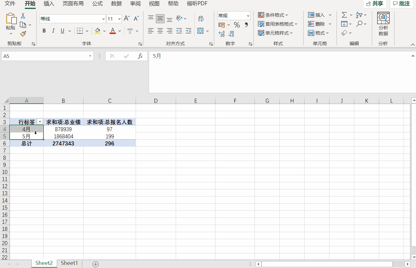416x268 pixels.
Task: Apply percent style format
Action: pos(237,25)
